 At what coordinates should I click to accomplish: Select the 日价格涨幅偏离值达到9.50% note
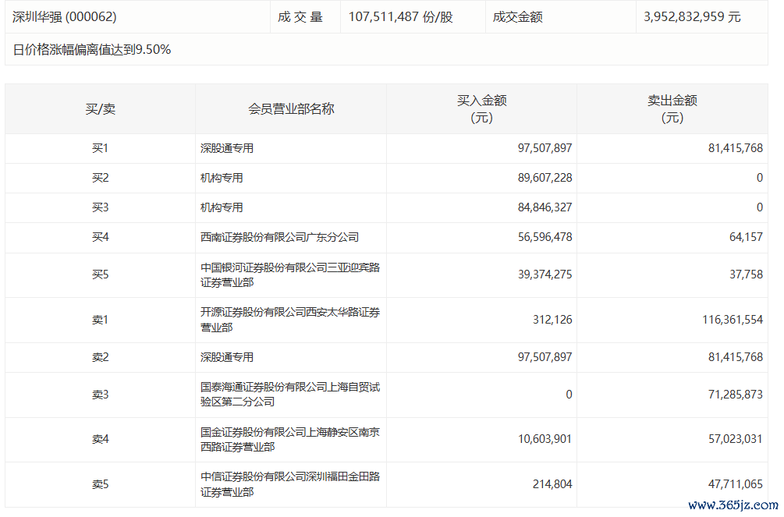[x=92, y=49]
